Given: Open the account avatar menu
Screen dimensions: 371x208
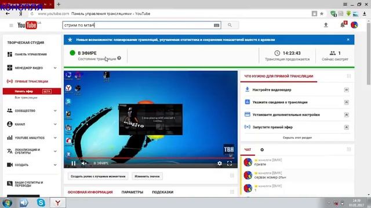Looking at the screenshot, I should pos(354,25).
